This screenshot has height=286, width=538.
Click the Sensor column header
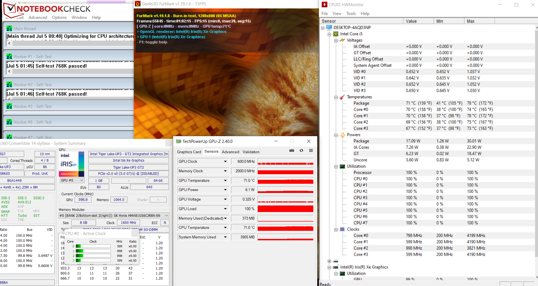click(361, 21)
